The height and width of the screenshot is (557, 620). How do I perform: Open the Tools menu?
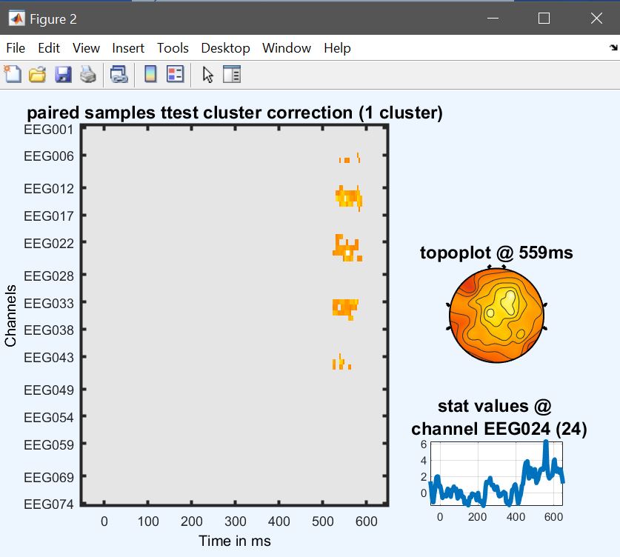click(173, 48)
